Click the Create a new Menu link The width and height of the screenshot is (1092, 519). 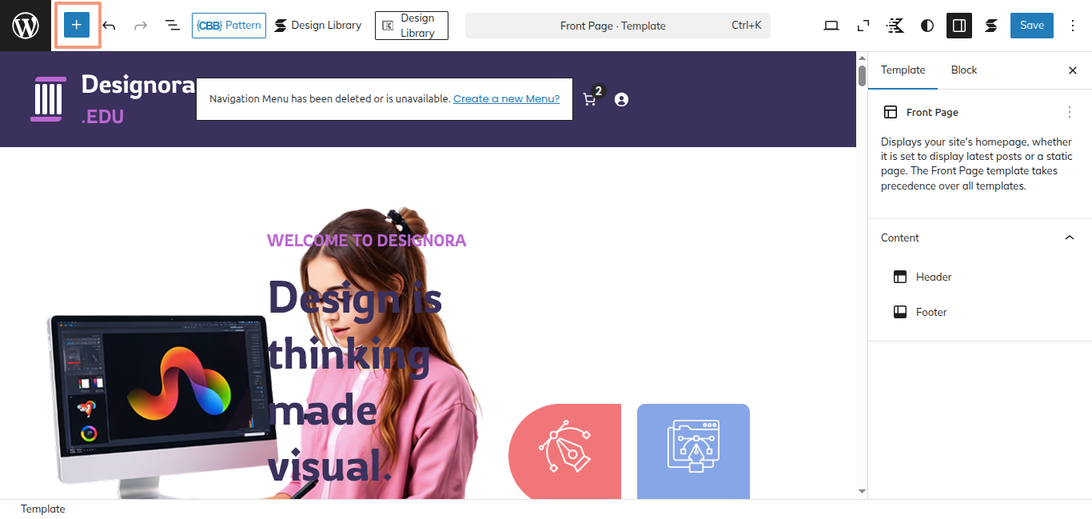(506, 99)
